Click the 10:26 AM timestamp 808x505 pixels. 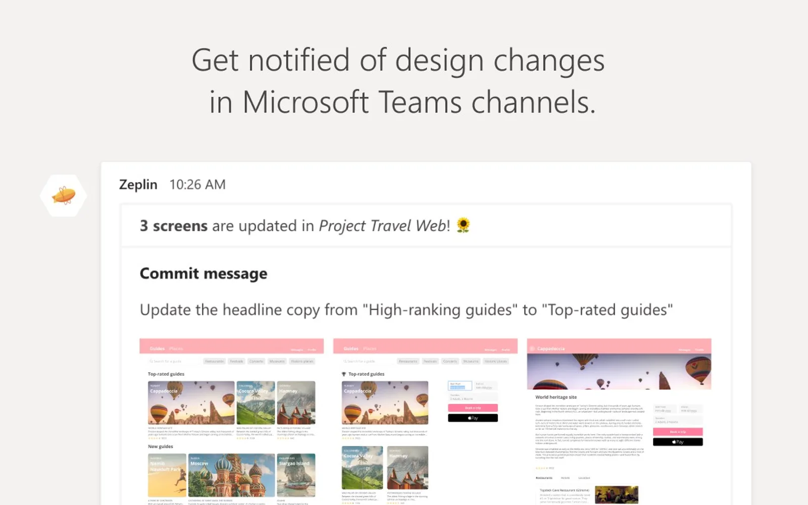pyautogui.click(x=197, y=185)
